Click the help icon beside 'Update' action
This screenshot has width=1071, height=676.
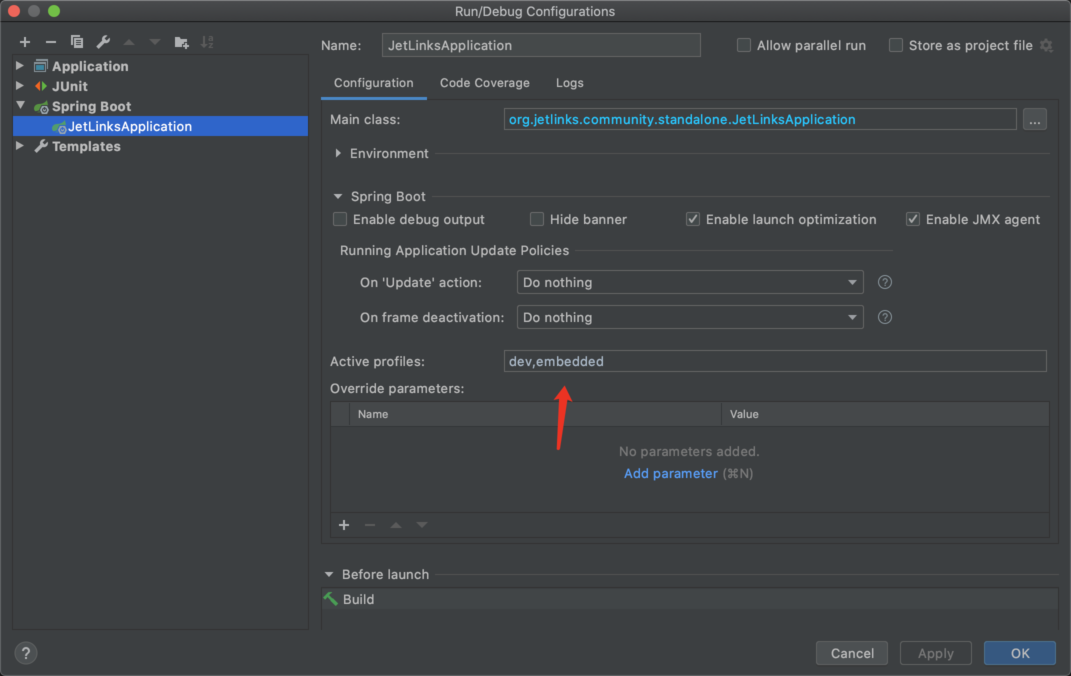[884, 282]
